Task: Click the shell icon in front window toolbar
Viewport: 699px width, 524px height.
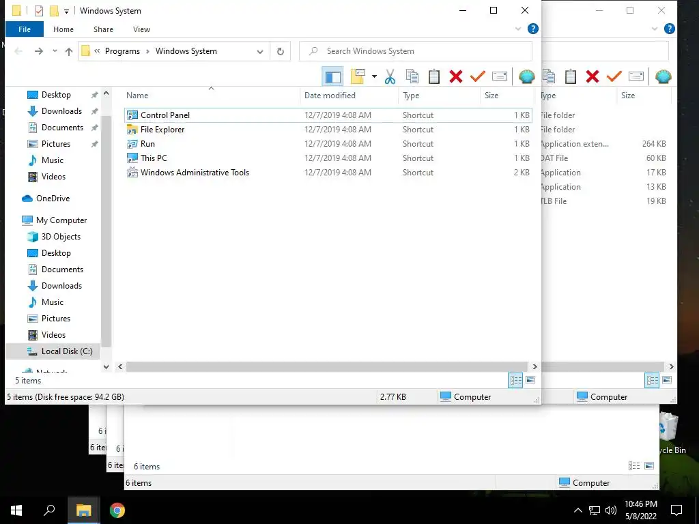Action: pyautogui.click(x=526, y=76)
